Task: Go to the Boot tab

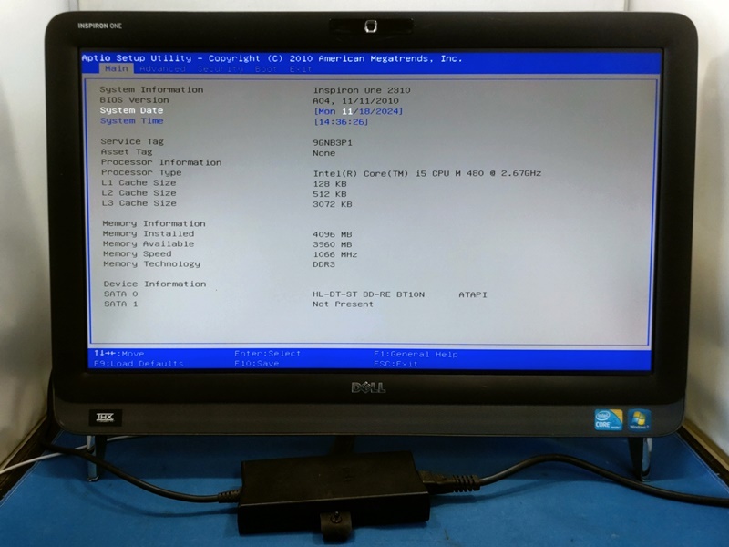Action: point(266,69)
